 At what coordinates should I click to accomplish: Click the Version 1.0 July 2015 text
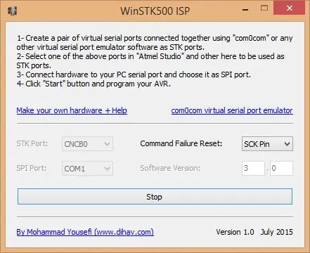tap(254, 232)
